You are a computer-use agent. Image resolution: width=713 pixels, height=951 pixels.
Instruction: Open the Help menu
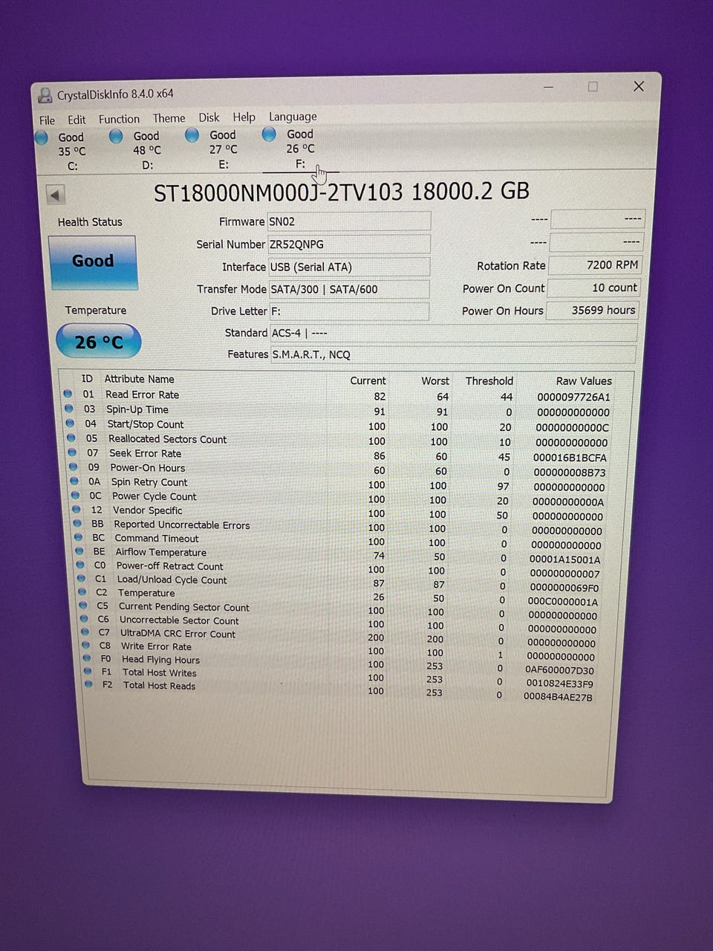pyautogui.click(x=244, y=117)
